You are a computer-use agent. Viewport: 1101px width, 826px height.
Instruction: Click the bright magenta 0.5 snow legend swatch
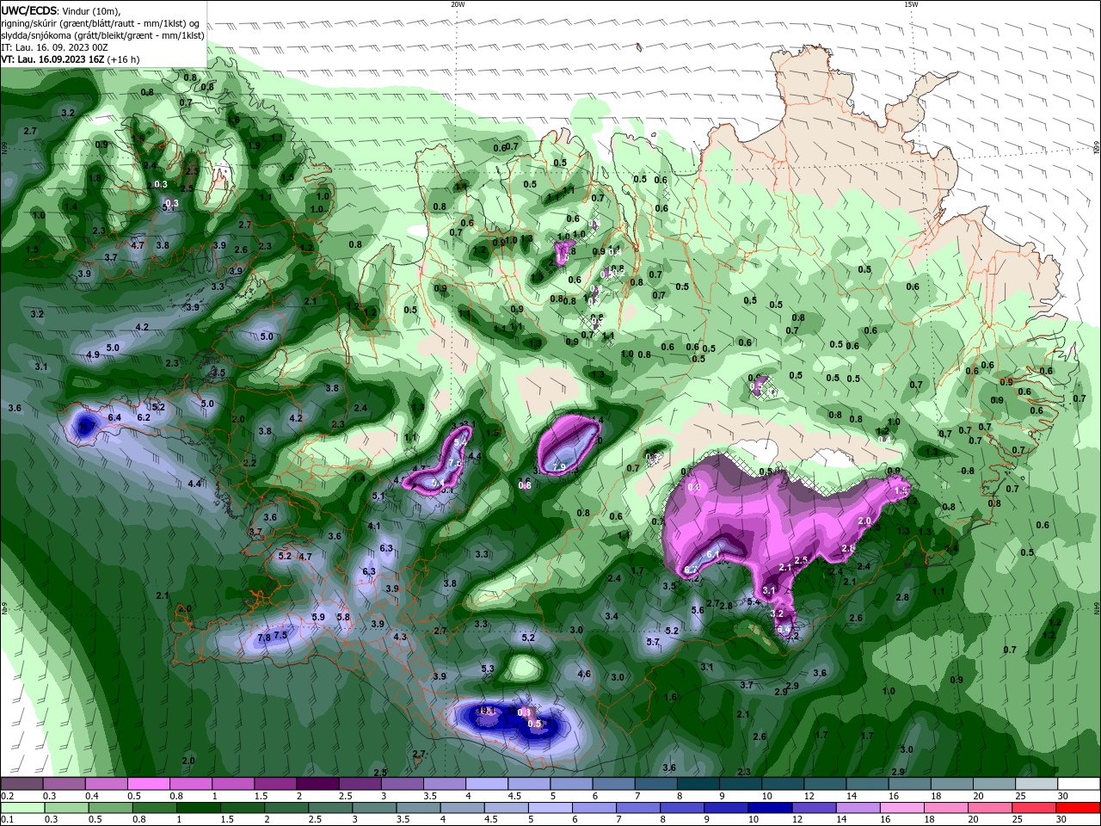(x=149, y=784)
